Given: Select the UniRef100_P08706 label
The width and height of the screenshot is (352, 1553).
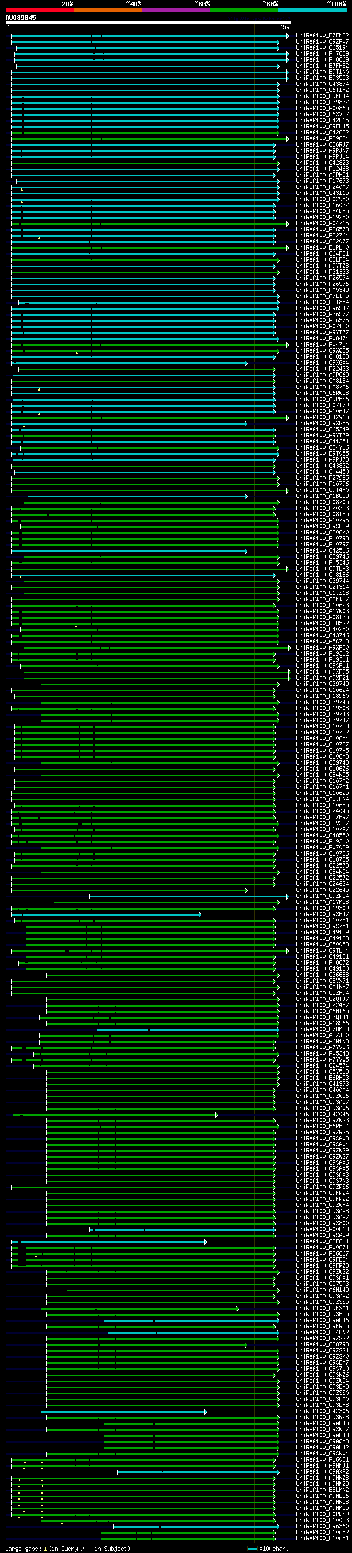Looking at the screenshot, I should pos(322,387).
